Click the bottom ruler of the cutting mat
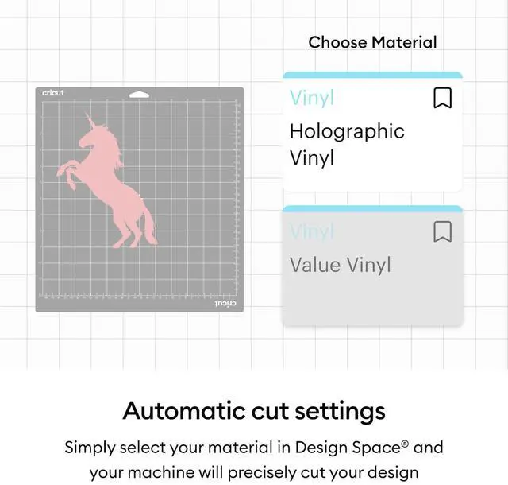 [137, 296]
